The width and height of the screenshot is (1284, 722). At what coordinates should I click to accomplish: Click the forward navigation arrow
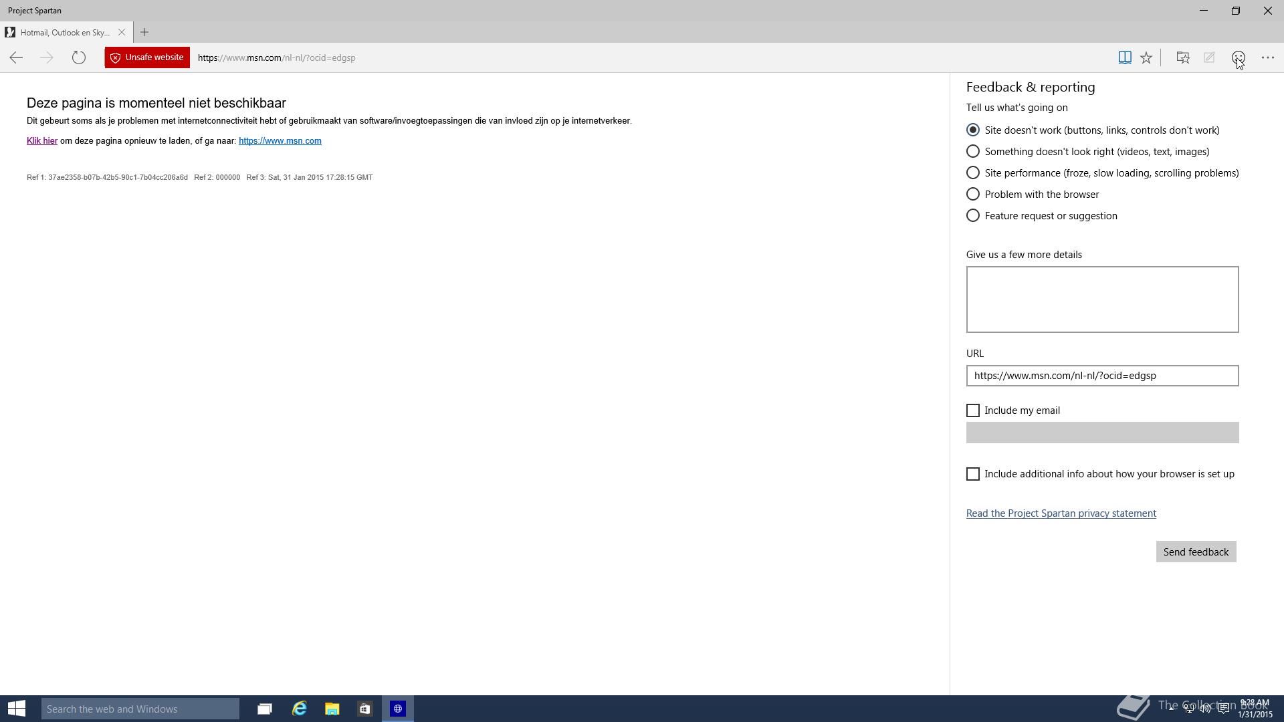coord(47,57)
